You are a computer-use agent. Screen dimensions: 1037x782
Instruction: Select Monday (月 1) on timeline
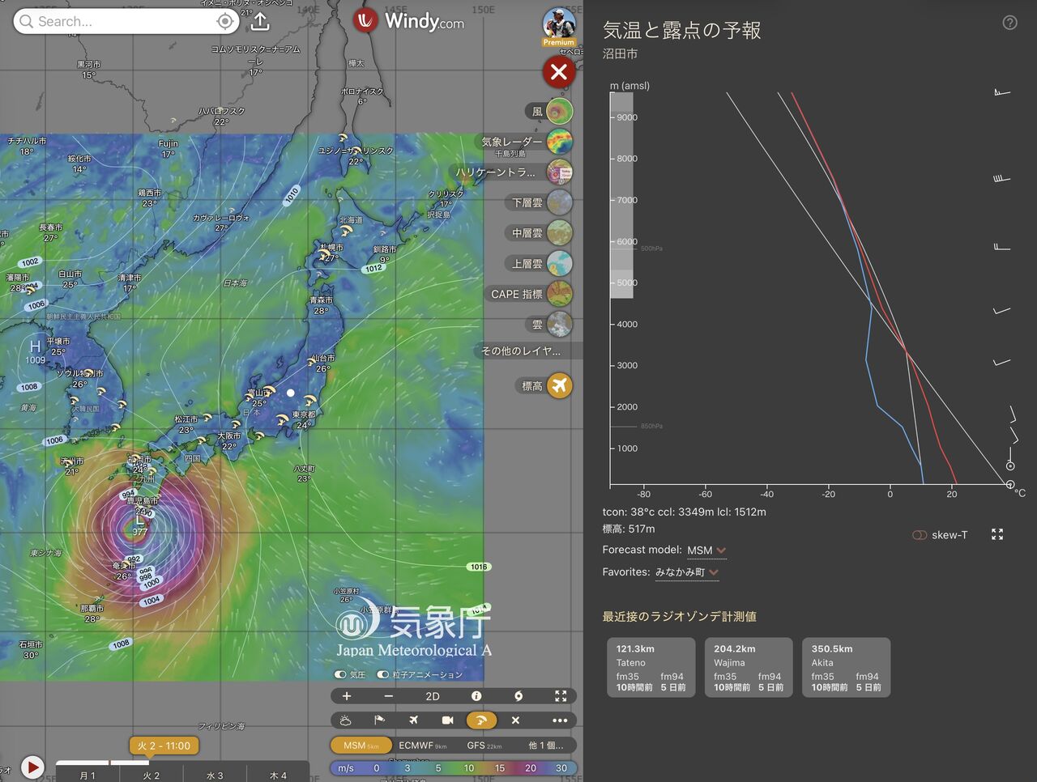pyautogui.click(x=87, y=775)
